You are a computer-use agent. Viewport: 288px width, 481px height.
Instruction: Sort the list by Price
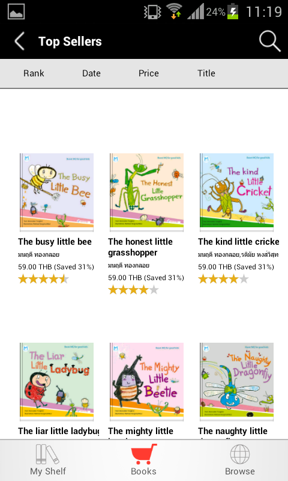pos(148,73)
